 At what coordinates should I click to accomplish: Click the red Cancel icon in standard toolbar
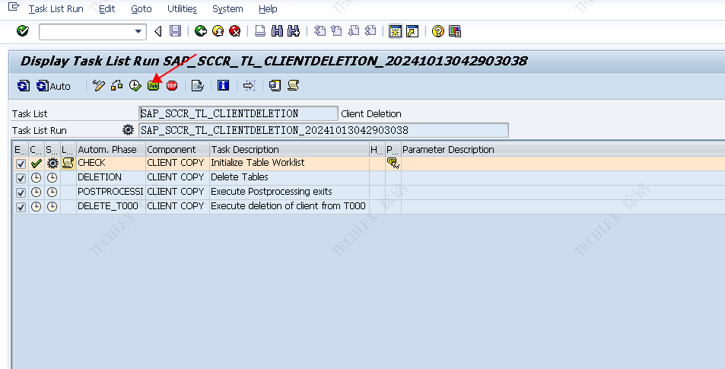(235, 31)
